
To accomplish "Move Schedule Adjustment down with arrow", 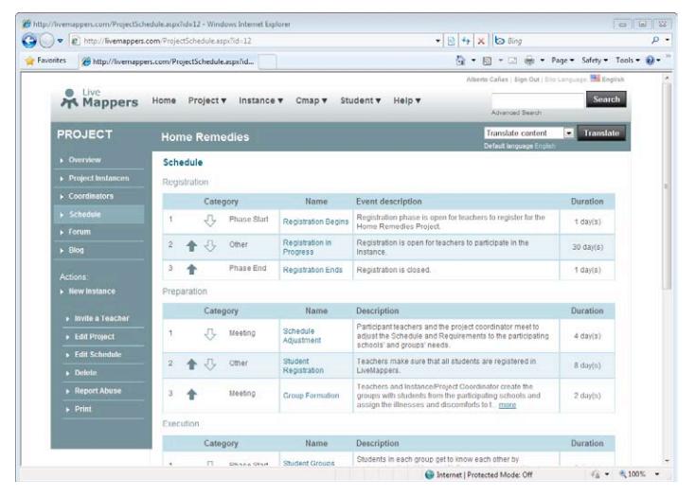I will [x=210, y=334].
